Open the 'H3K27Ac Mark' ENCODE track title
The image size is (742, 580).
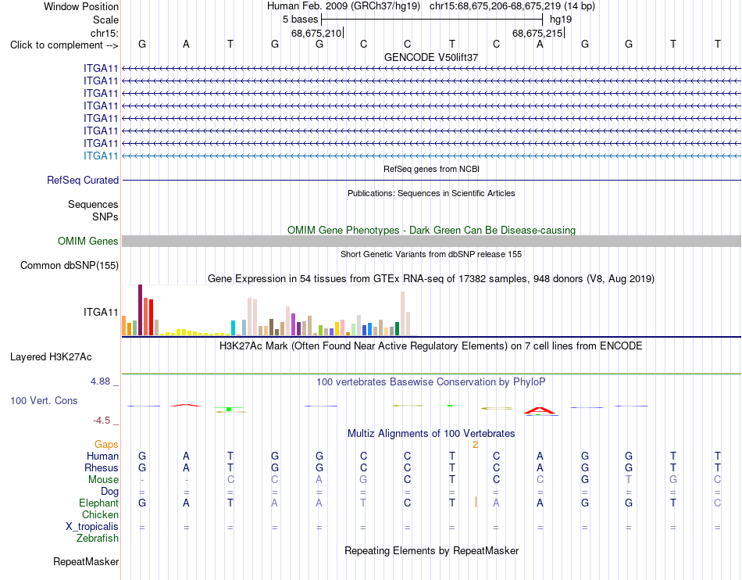431,346
